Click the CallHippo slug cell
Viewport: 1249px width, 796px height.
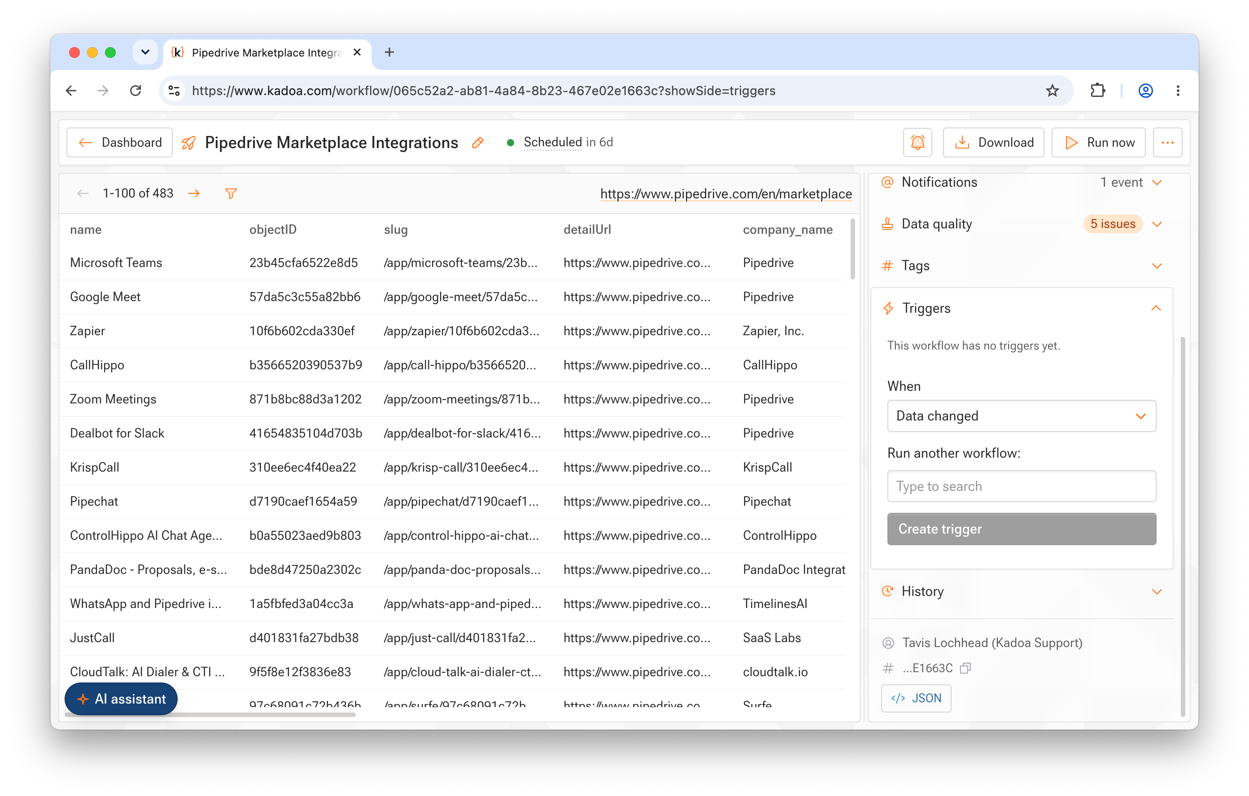459,365
